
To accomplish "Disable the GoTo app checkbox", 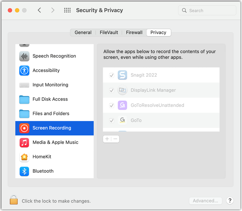I will pyautogui.click(x=112, y=120).
